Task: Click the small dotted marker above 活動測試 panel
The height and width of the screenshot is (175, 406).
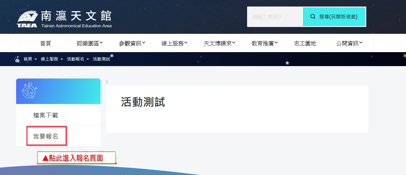Action: [x=107, y=82]
